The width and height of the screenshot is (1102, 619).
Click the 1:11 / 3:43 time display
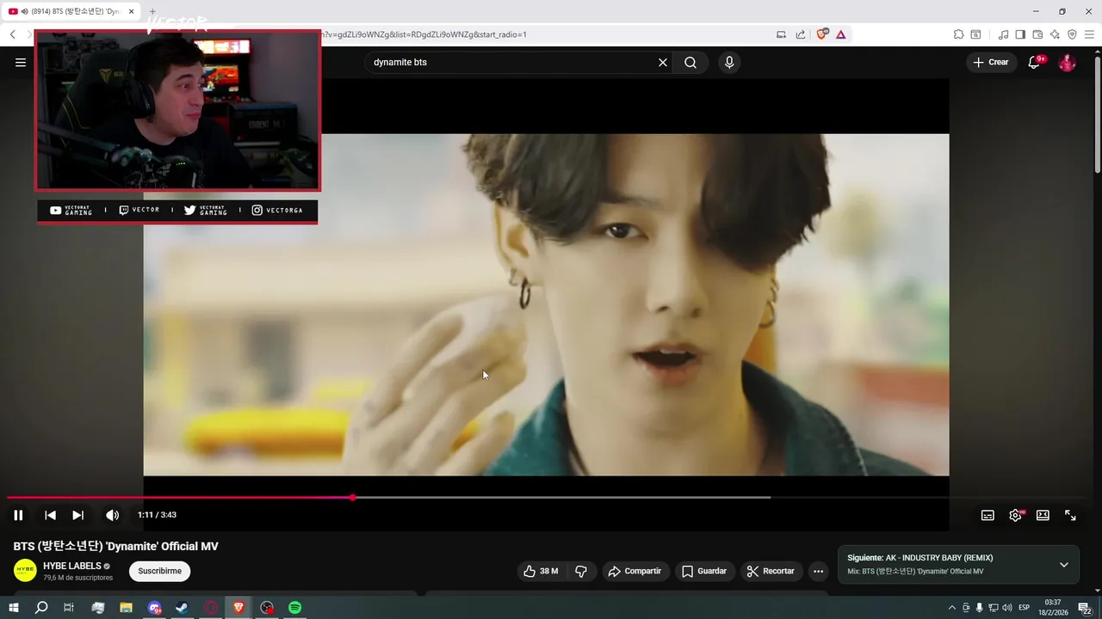click(157, 515)
